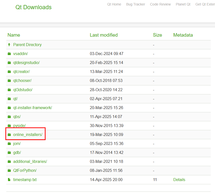
Task: Select date 08-Oct-2018 07:53
Action: (x=106, y=81)
